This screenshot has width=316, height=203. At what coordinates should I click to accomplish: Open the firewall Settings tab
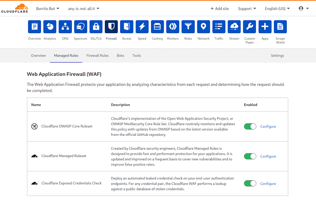tap(277, 56)
